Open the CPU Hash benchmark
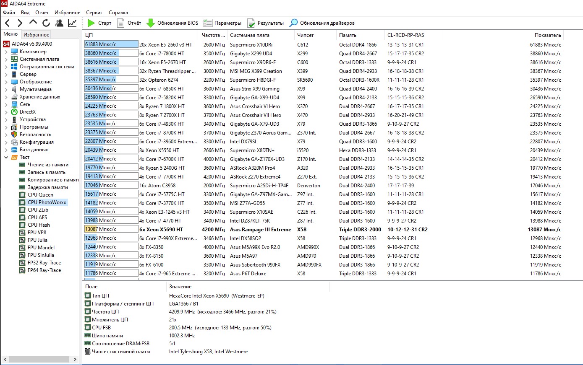This screenshot has width=583, height=365. [34, 225]
